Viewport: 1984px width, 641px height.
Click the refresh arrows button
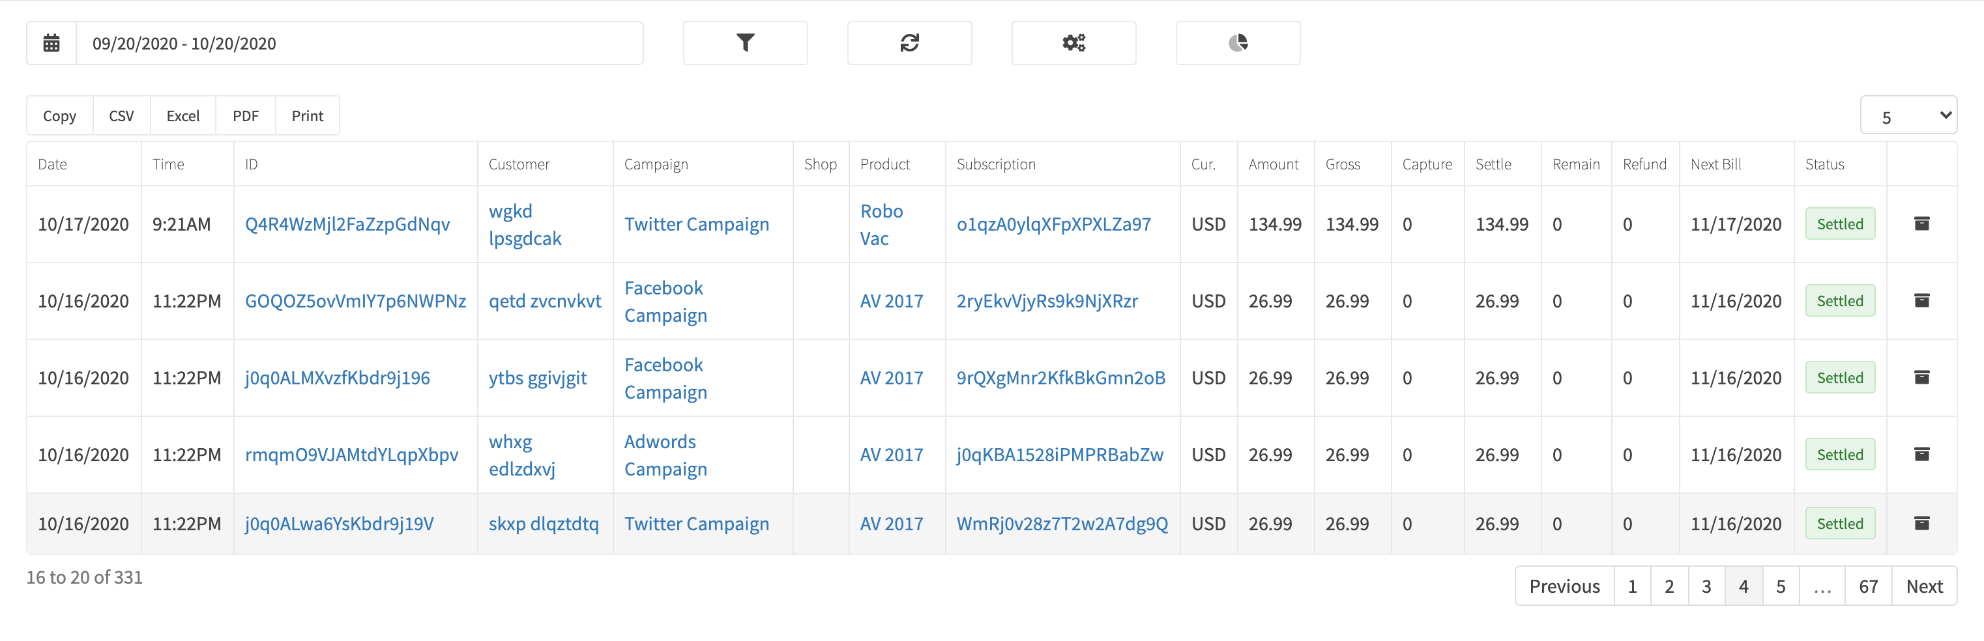pyautogui.click(x=909, y=43)
